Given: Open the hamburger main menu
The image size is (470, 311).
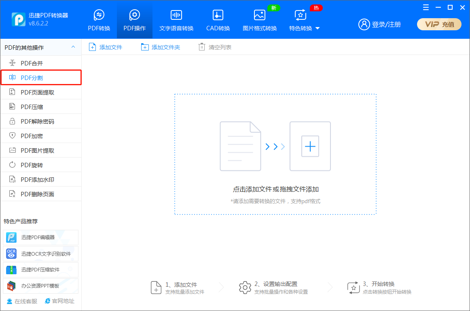Looking at the screenshot, I should pos(426,8).
